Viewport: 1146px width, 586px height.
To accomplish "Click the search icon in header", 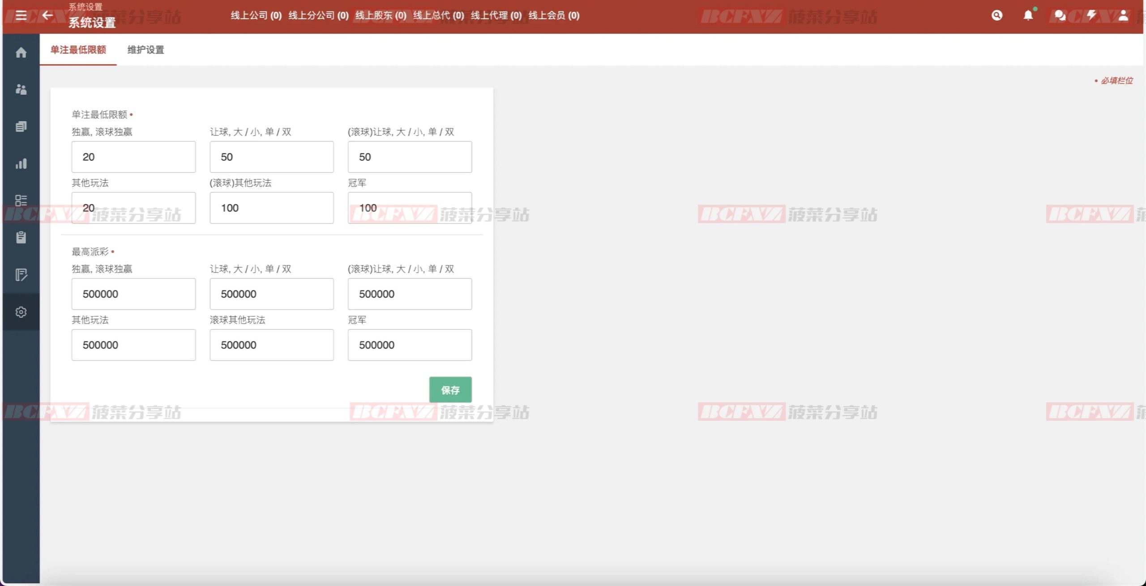I will 997,16.
